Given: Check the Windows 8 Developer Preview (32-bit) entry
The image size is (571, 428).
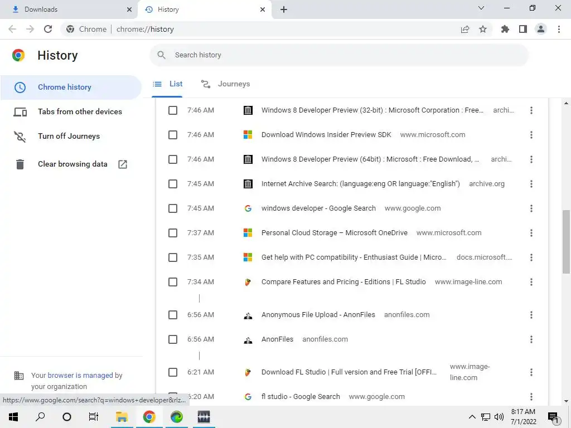Looking at the screenshot, I should click(173, 110).
